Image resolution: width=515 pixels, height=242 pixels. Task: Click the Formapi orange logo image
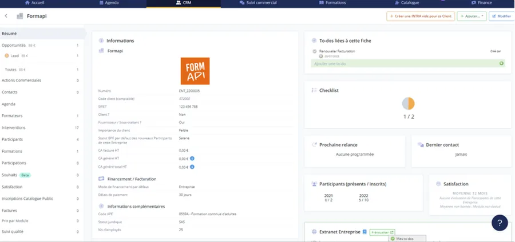point(195,71)
